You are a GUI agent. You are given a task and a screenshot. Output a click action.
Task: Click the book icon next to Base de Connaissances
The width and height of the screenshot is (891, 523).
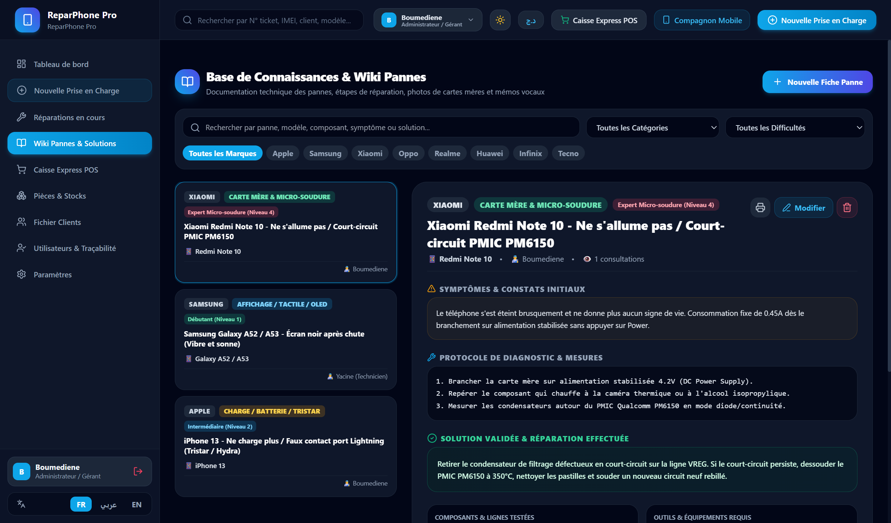(x=187, y=82)
